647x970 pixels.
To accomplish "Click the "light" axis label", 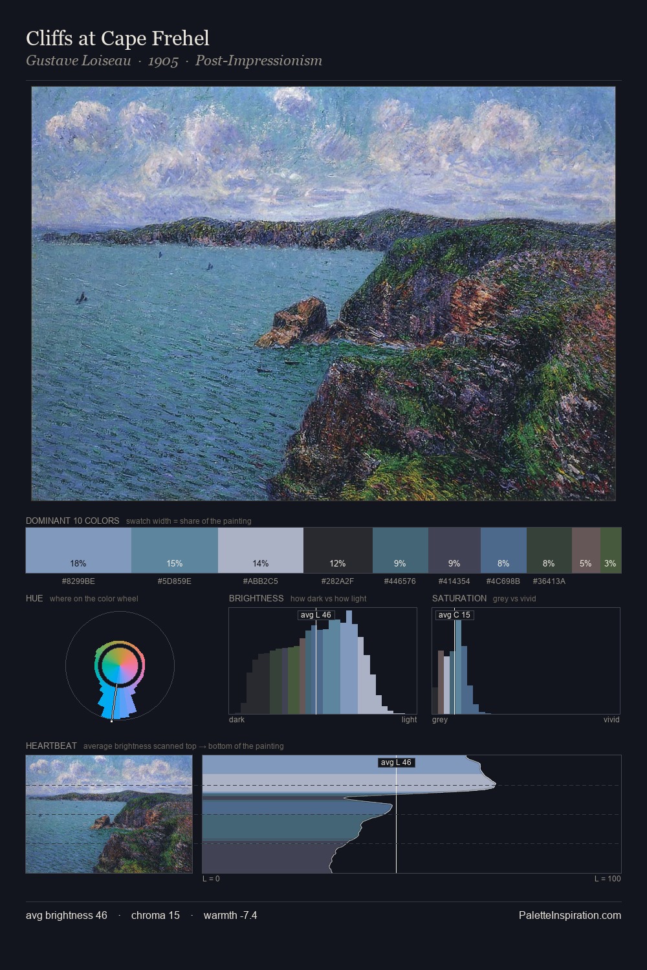I will pos(410,720).
